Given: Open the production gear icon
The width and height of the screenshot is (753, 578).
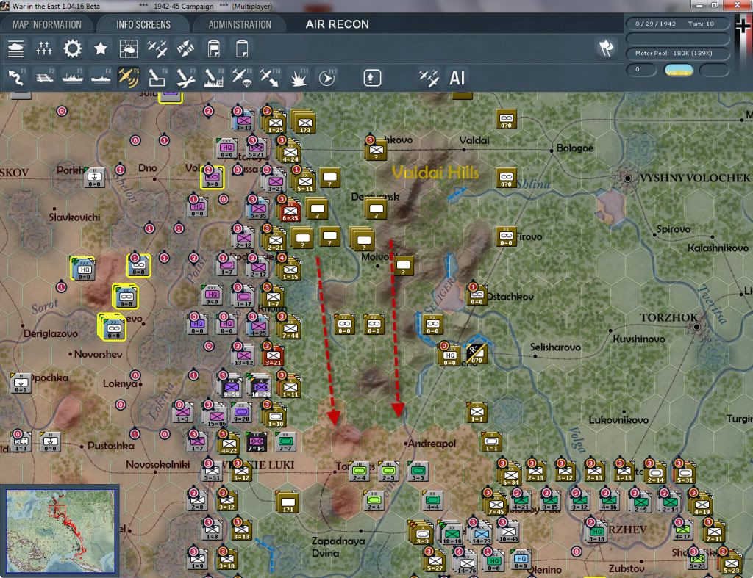Looking at the screenshot, I should click(x=73, y=49).
